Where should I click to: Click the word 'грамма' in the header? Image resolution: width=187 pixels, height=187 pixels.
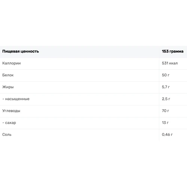[x=177, y=52]
